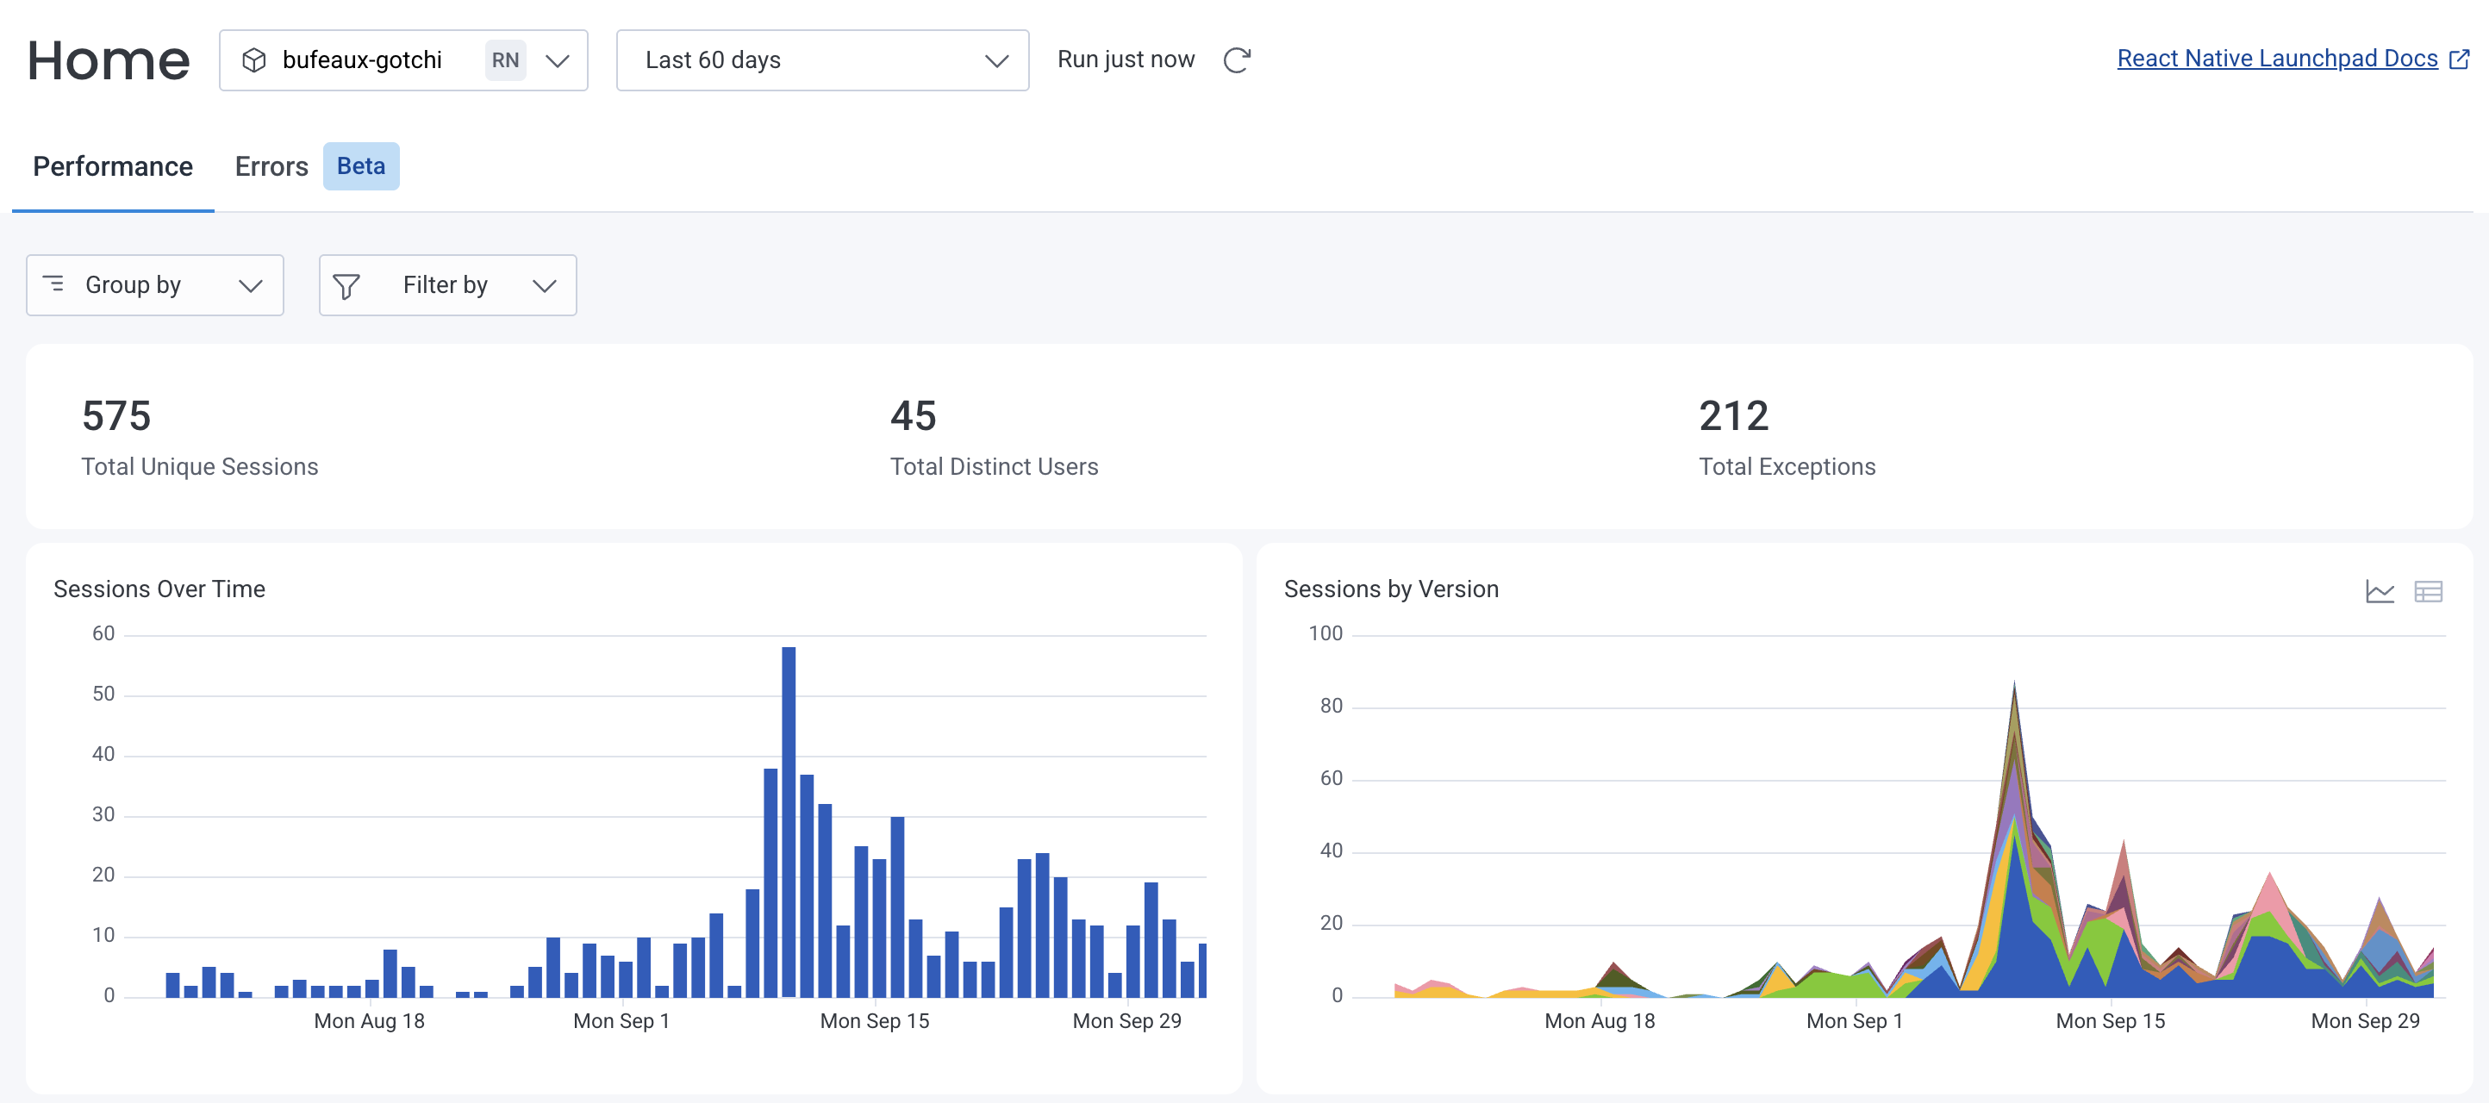
Task: Click the sort-lines icon in the Group by control
Action: 55,284
